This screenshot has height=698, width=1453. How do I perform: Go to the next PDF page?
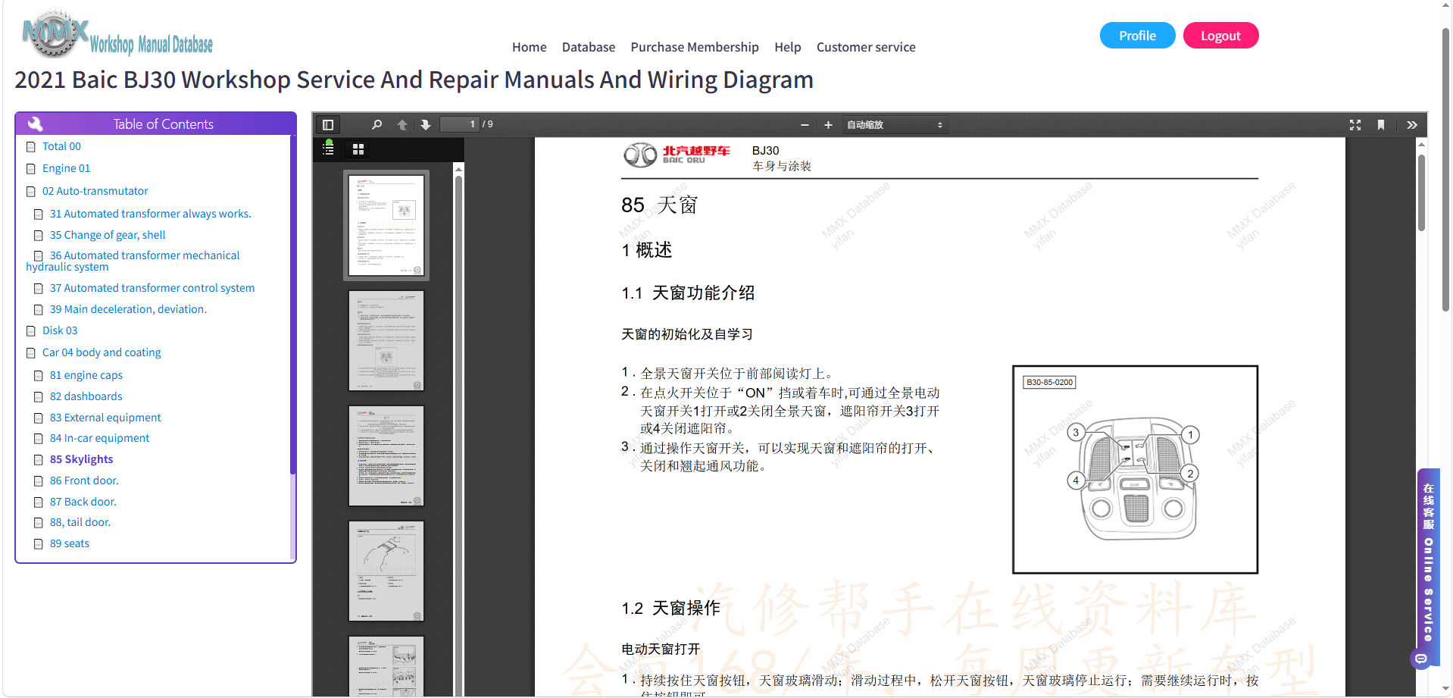(x=426, y=125)
